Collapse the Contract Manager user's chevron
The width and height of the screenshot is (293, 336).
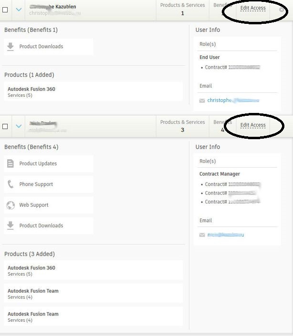[19, 126]
